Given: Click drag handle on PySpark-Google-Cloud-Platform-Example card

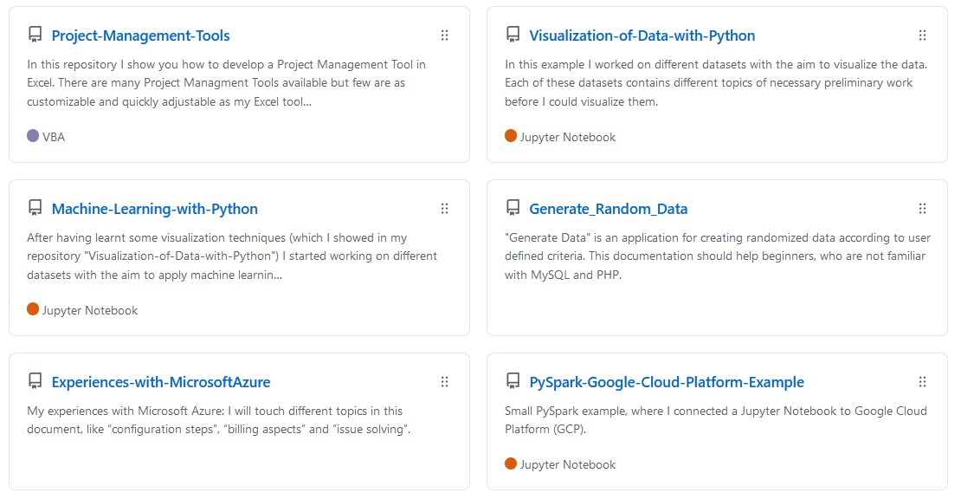Looking at the screenshot, I should click(922, 382).
